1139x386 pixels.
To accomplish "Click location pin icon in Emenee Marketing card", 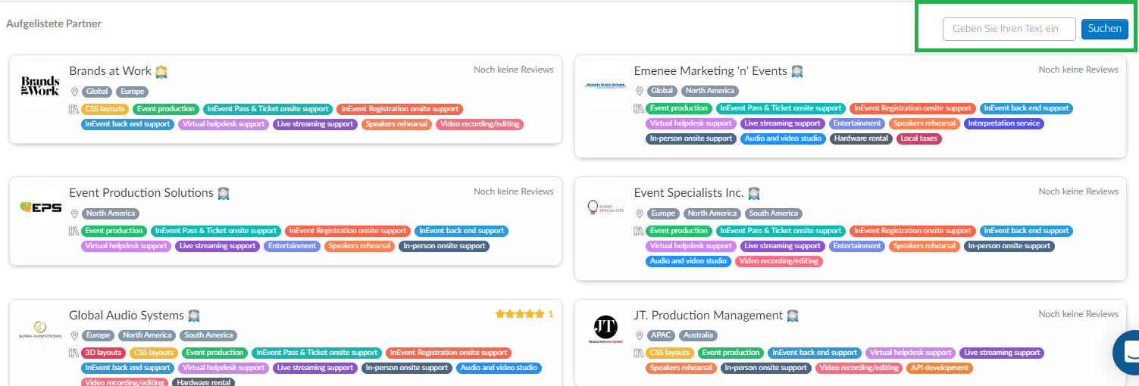I will [x=640, y=91].
